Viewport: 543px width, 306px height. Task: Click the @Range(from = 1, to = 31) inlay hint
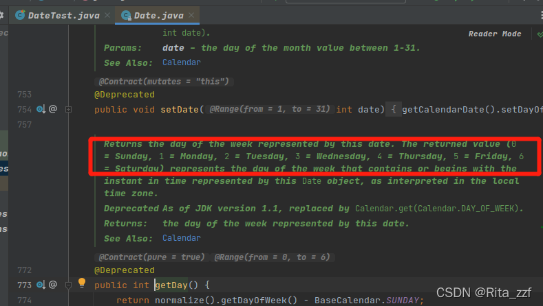(x=269, y=109)
